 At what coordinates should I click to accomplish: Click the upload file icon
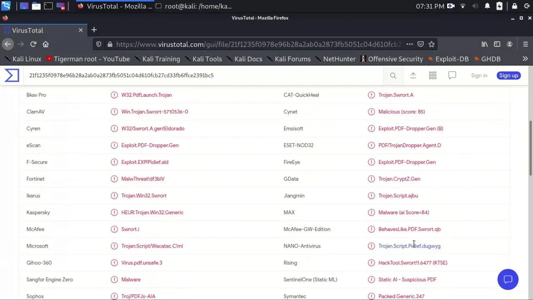413,75
